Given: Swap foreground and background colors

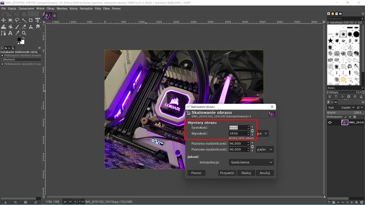Looking at the screenshot, I should click(x=23, y=38).
